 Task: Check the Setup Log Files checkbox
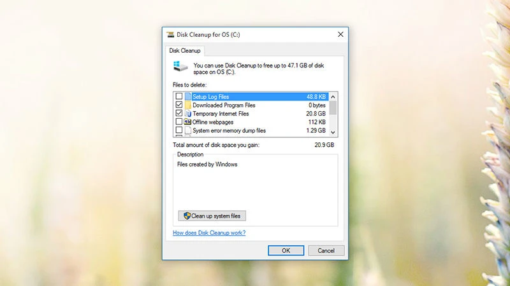tap(178, 97)
